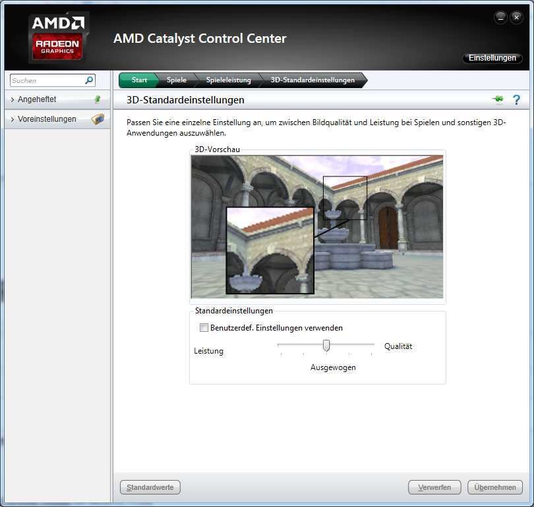
Task: Click the Angeheftet label in the sidebar
Action: pos(37,99)
